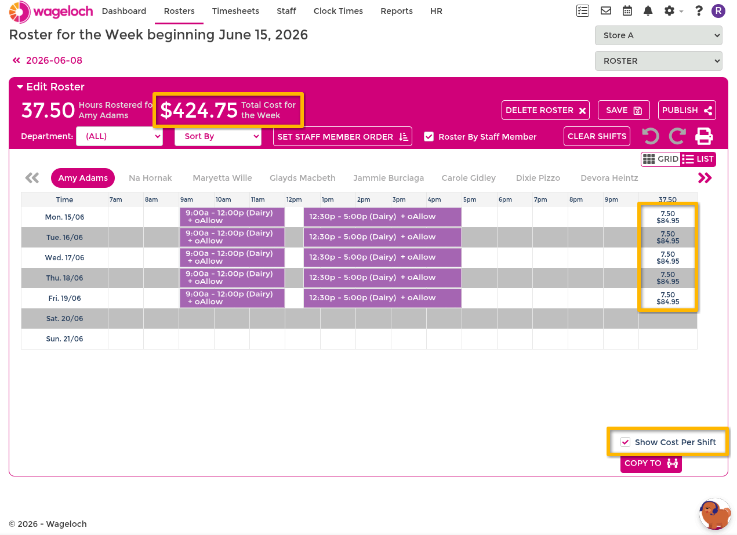Click Monday's 7.50 $84.95 cost cell
Viewport: 737px width, 535px height.
[667, 217]
